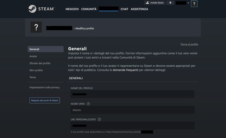Open help icon next to URL personalizzato
The image size is (226, 138).
tap(99, 119)
